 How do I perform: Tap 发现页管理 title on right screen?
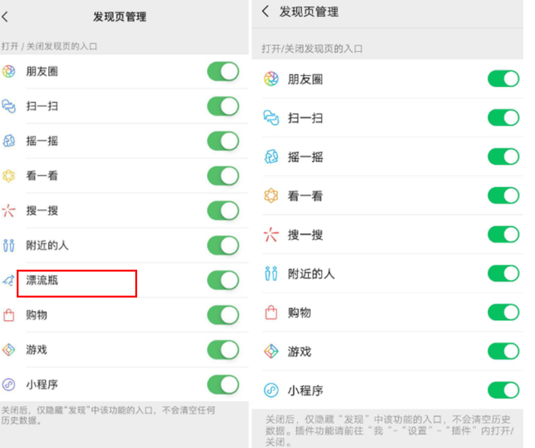coord(309,12)
